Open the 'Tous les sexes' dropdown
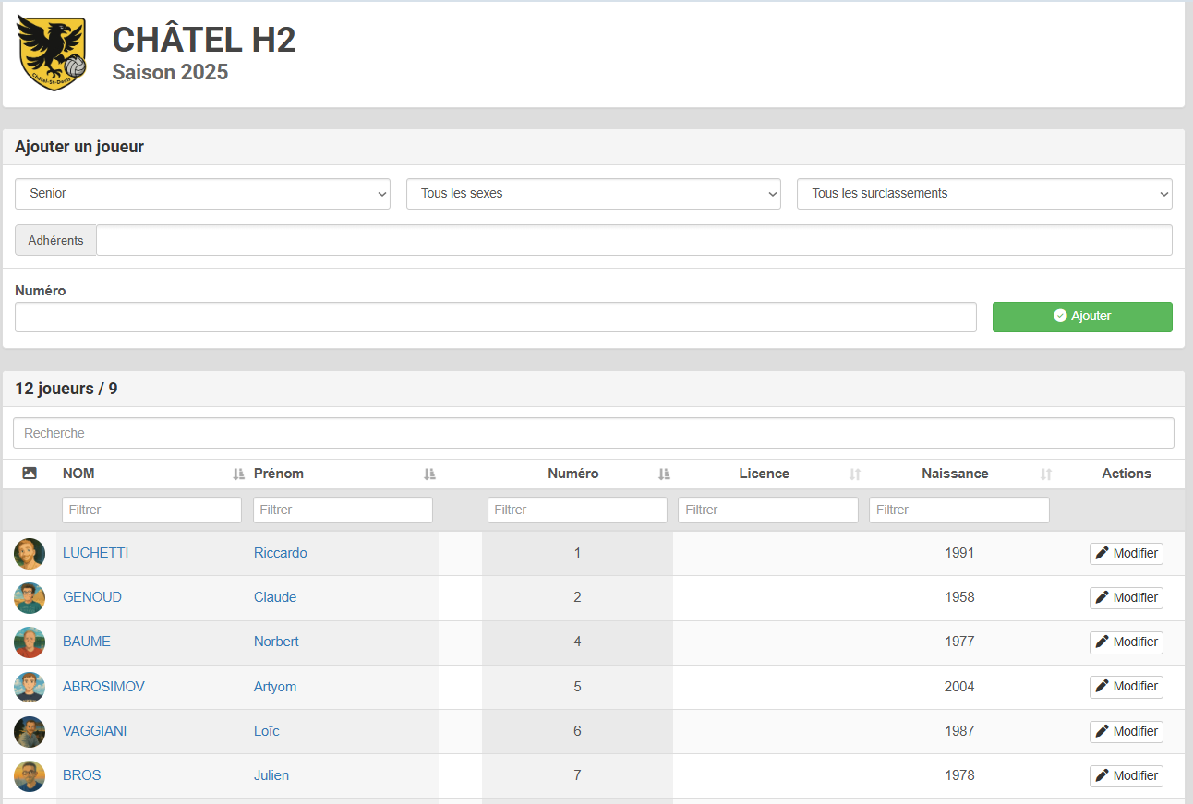Viewport: 1193px width, 804px height. [x=594, y=194]
